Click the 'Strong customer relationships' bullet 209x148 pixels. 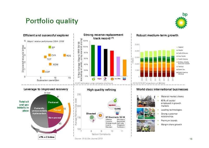click(169, 115)
